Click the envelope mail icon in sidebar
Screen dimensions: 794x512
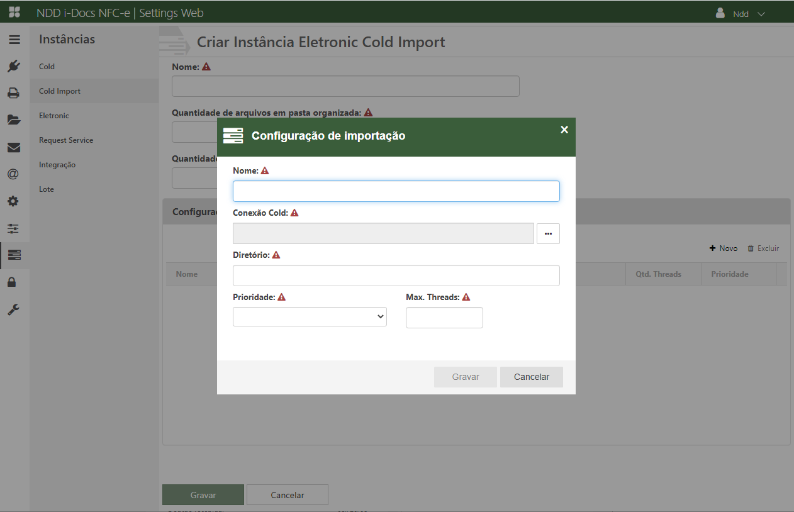point(14,148)
